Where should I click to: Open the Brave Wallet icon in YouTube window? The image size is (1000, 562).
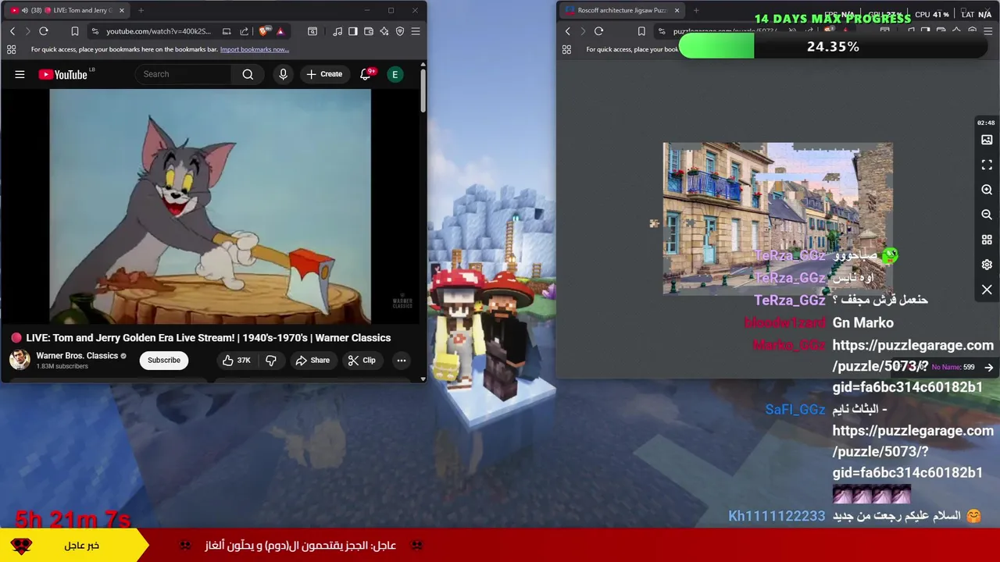(369, 31)
